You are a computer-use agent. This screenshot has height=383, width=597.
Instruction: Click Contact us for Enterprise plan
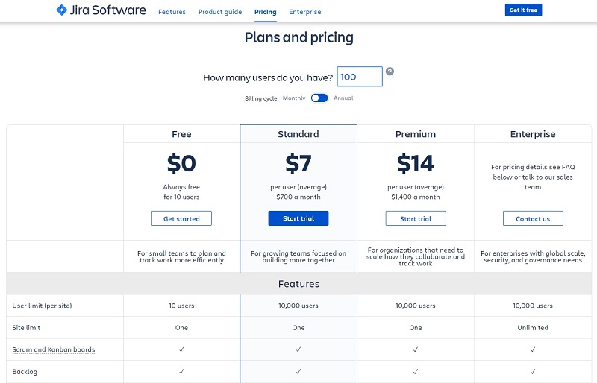533,218
